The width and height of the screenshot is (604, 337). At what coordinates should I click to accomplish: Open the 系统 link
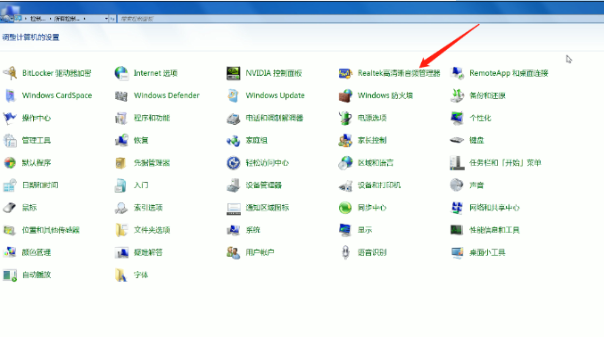coord(252,230)
